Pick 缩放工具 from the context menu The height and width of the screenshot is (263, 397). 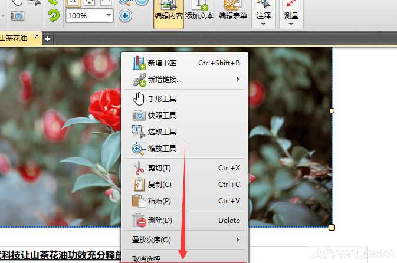tap(185, 149)
